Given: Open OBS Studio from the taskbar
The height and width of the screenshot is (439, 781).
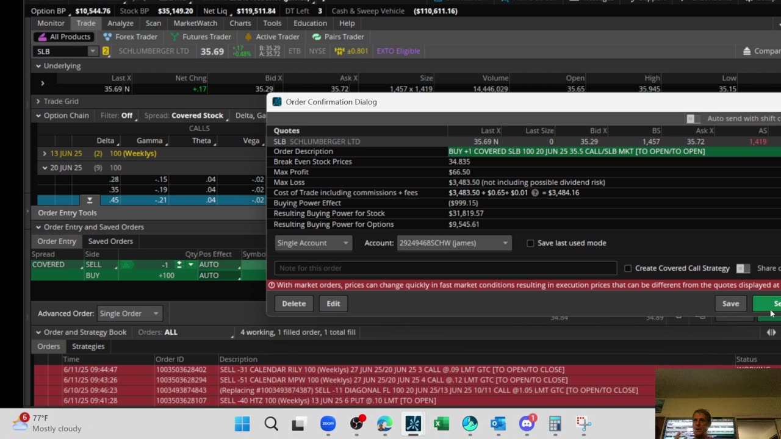Looking at the screenshot, I should tap(356, 424).
